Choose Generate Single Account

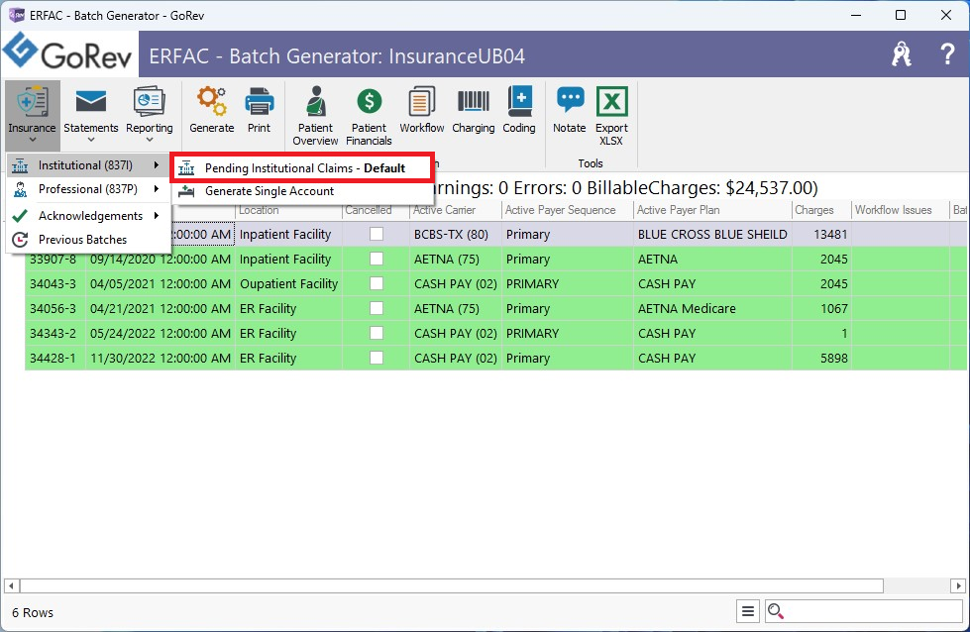click(302, 191)
